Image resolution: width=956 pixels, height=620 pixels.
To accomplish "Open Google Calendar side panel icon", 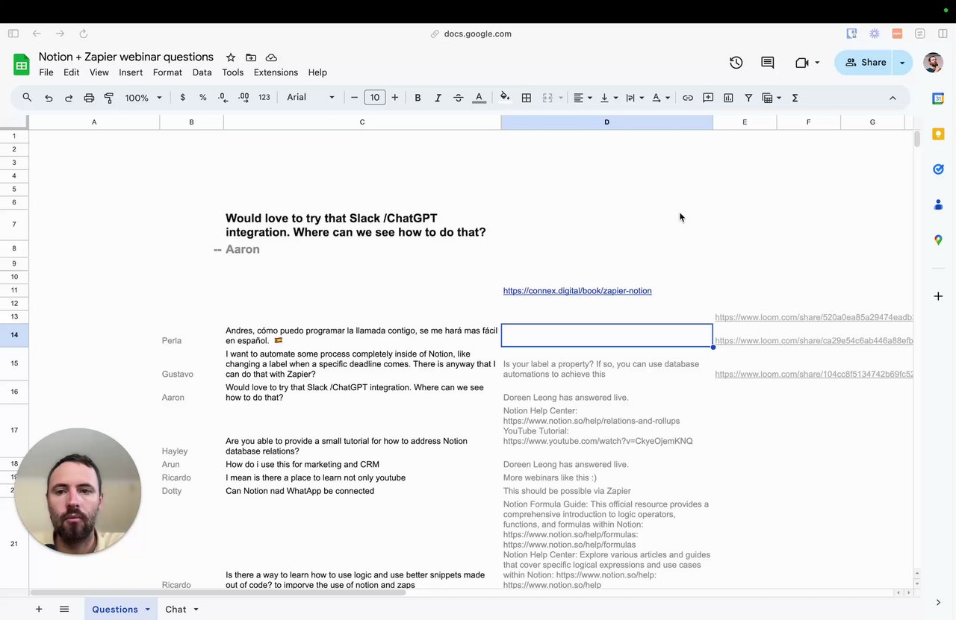I will pos(938,98).
